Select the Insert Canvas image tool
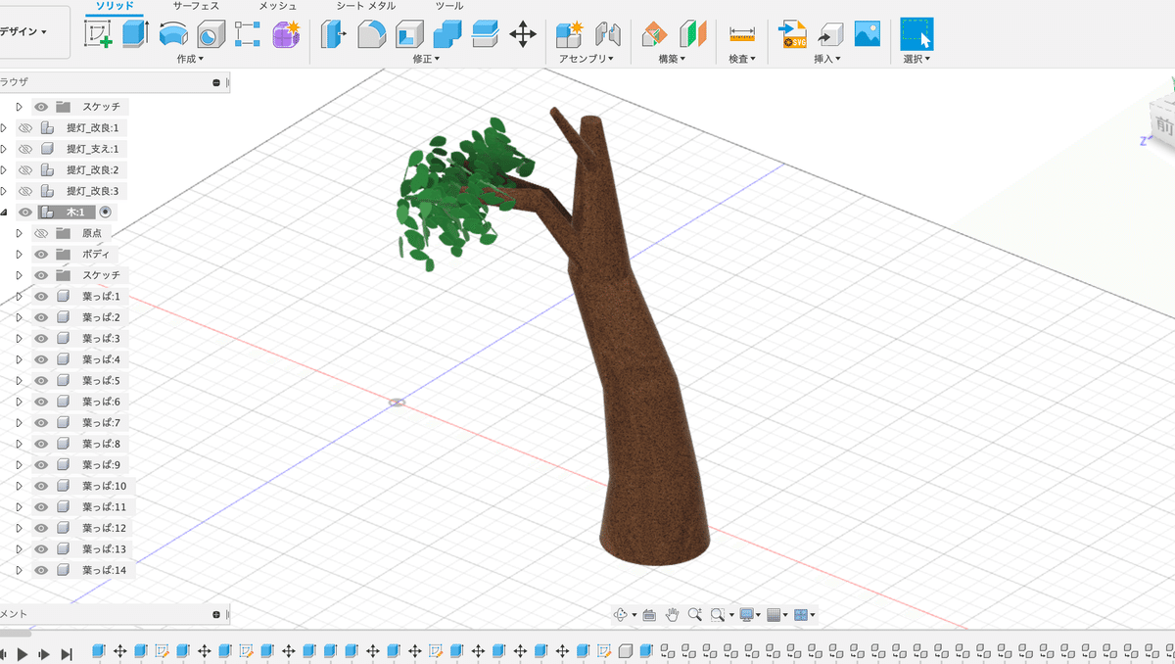 [867, 34]
